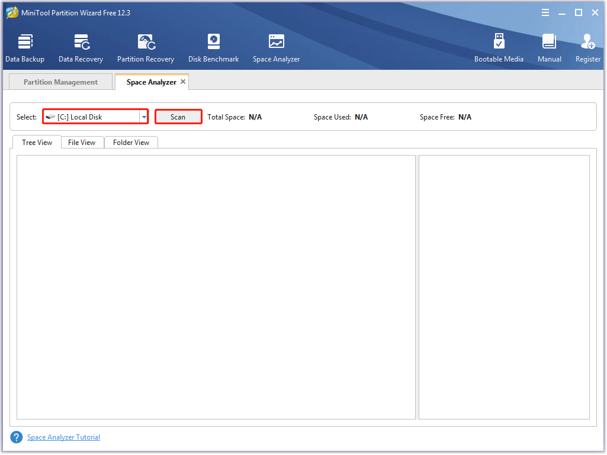The height and width of the screenshot is (455, 607).
Task: Open the Data Backup tool
Action: [x=25, y=49]
